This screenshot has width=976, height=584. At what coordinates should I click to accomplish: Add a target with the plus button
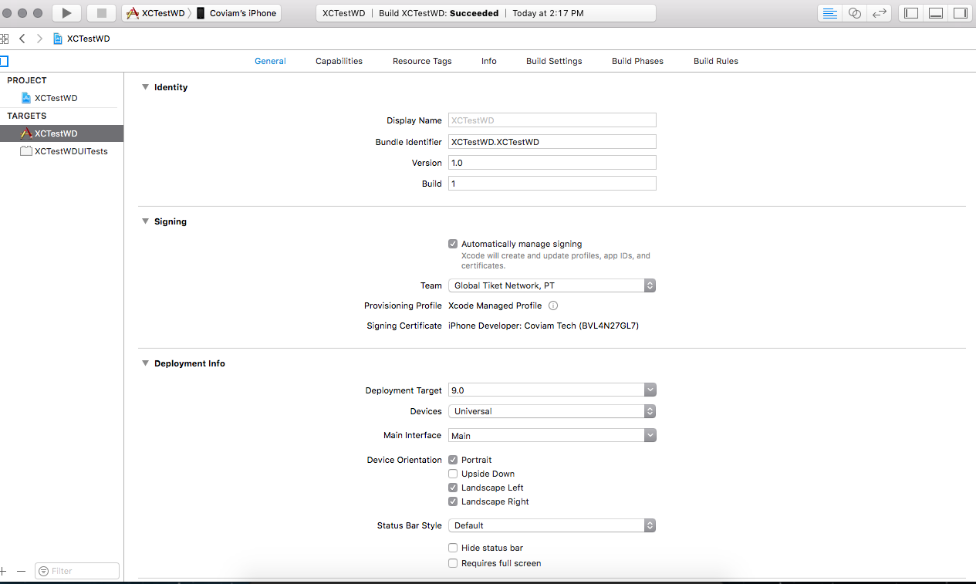[3, 571]
